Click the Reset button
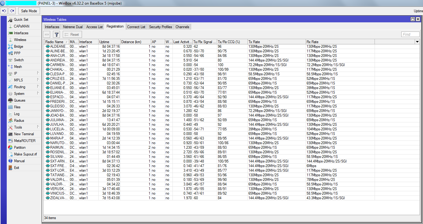 72,35
